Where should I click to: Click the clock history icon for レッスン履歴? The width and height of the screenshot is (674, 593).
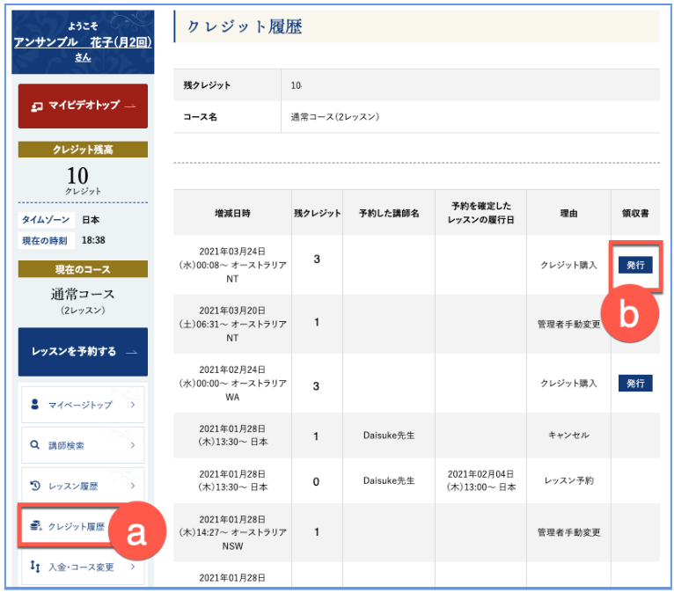pos(35,486)
